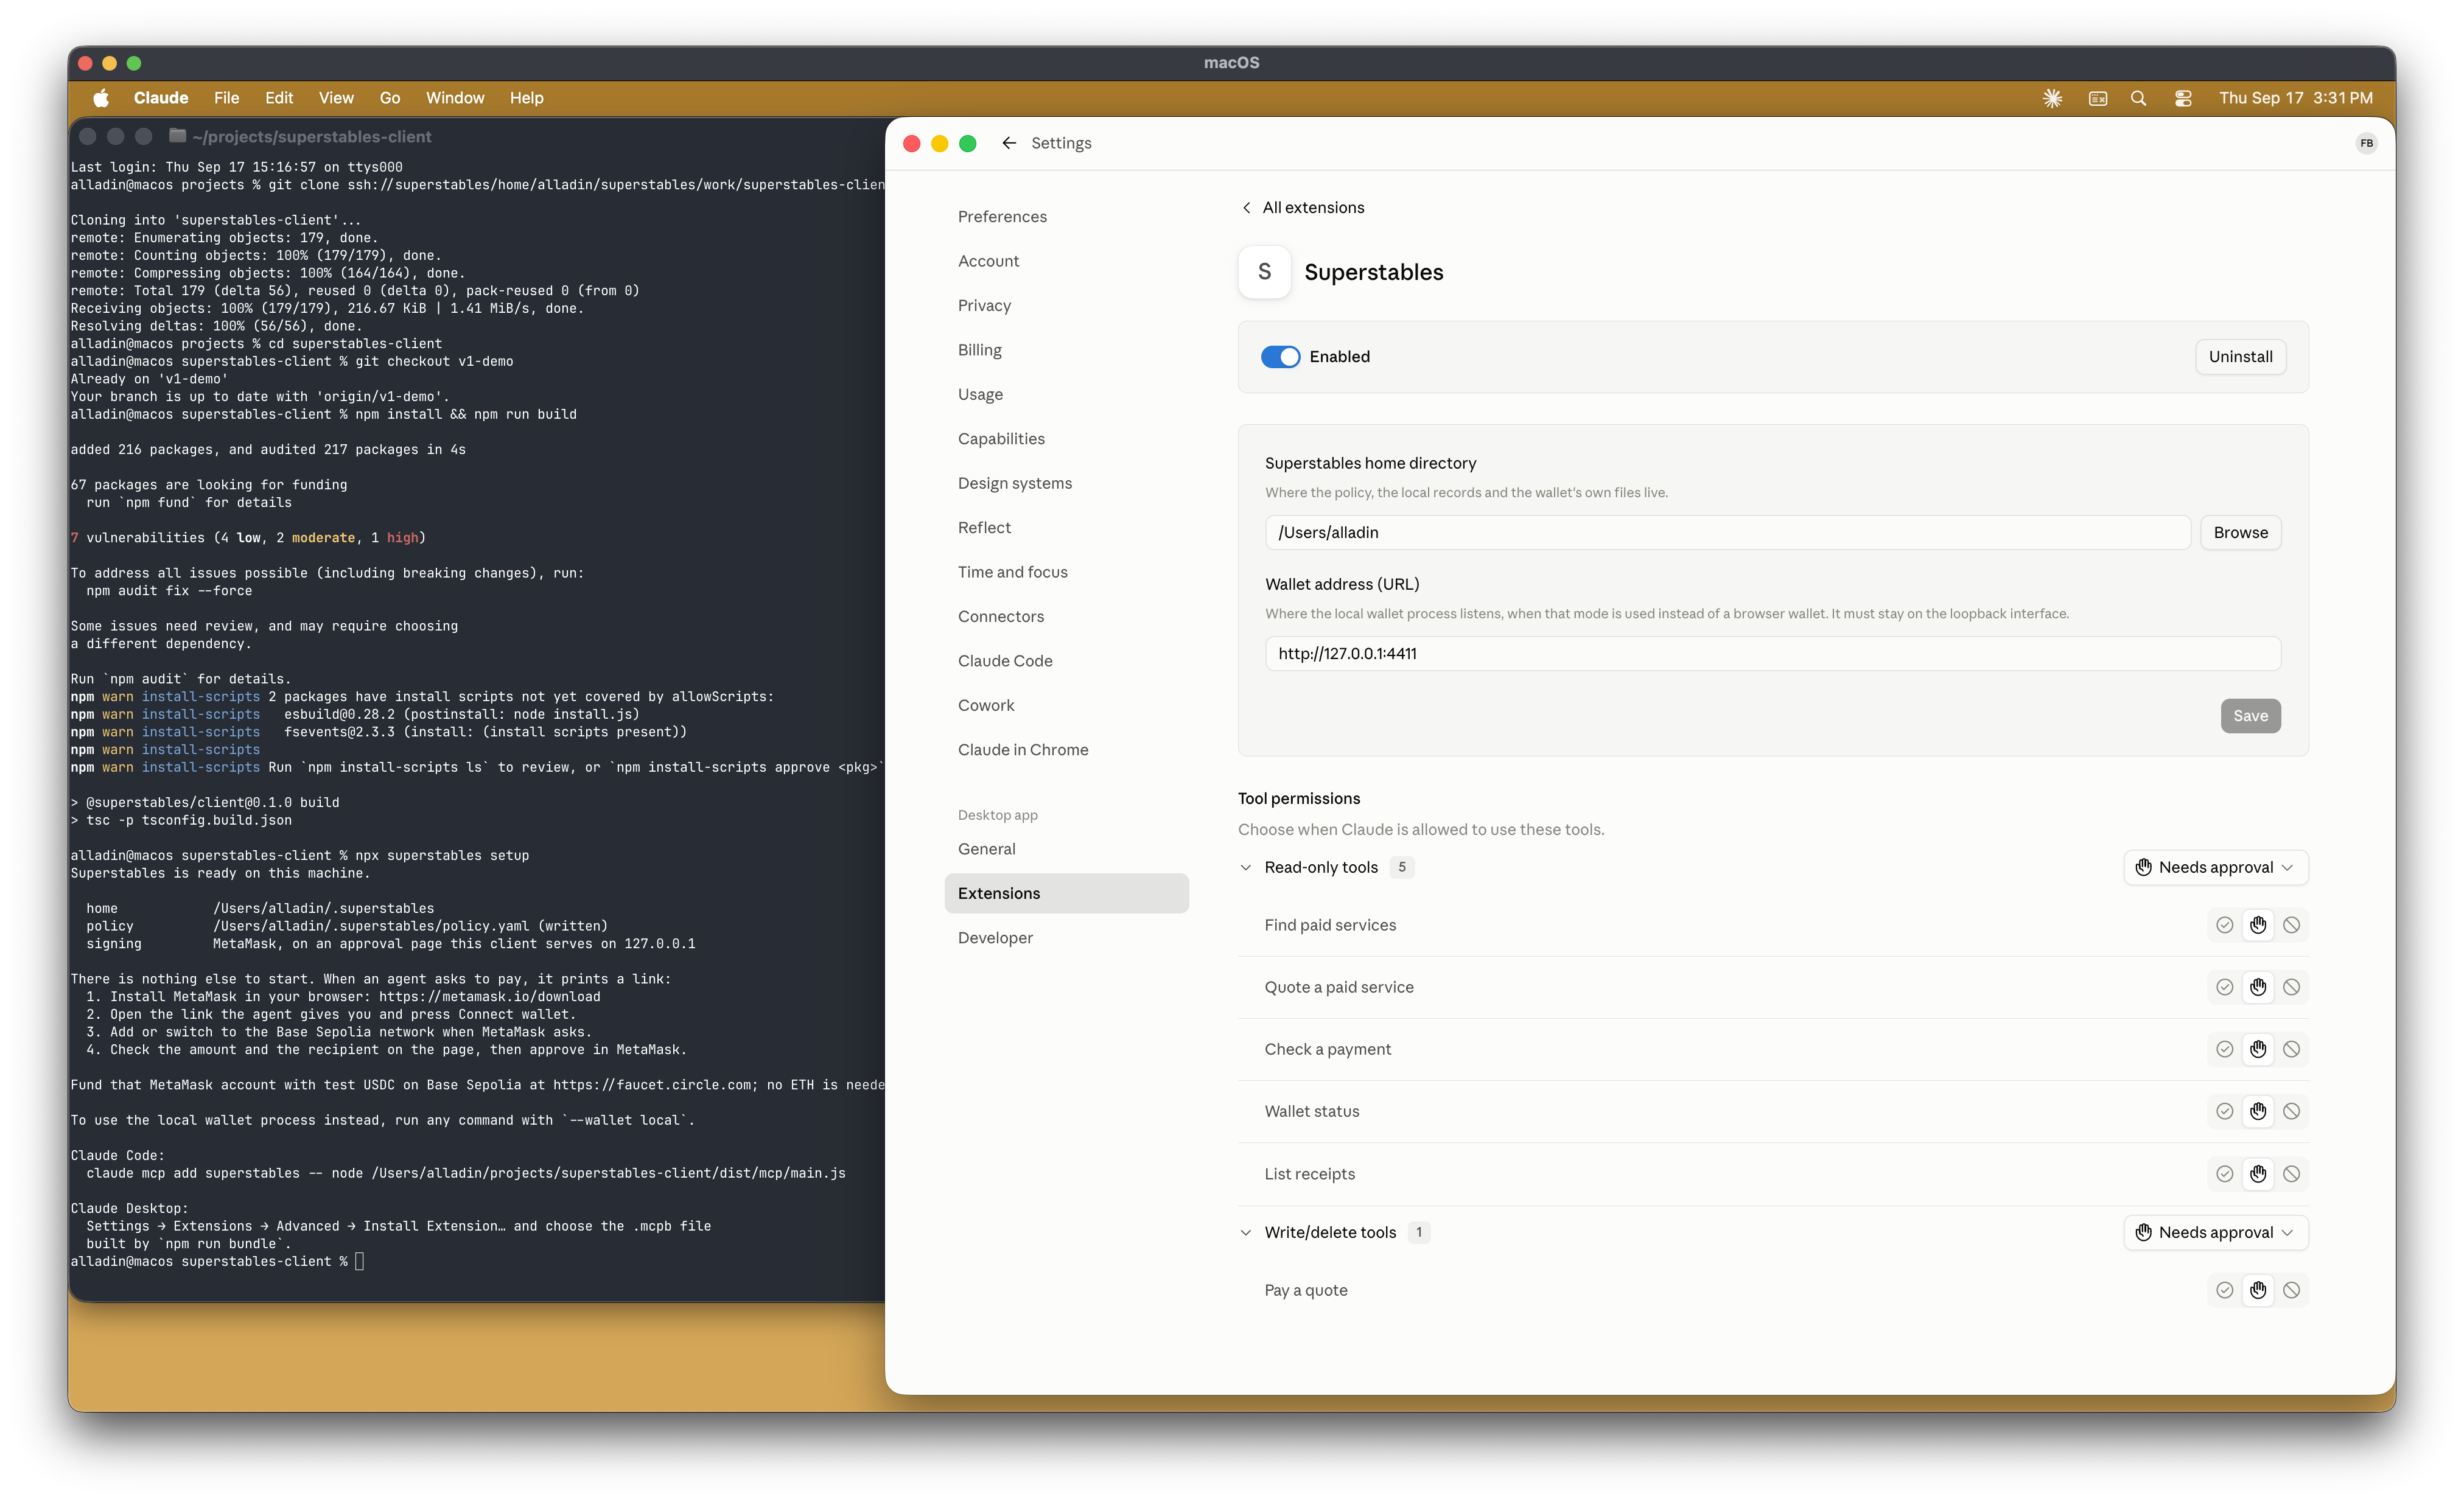Click the Superstables home directory field

1727,533
